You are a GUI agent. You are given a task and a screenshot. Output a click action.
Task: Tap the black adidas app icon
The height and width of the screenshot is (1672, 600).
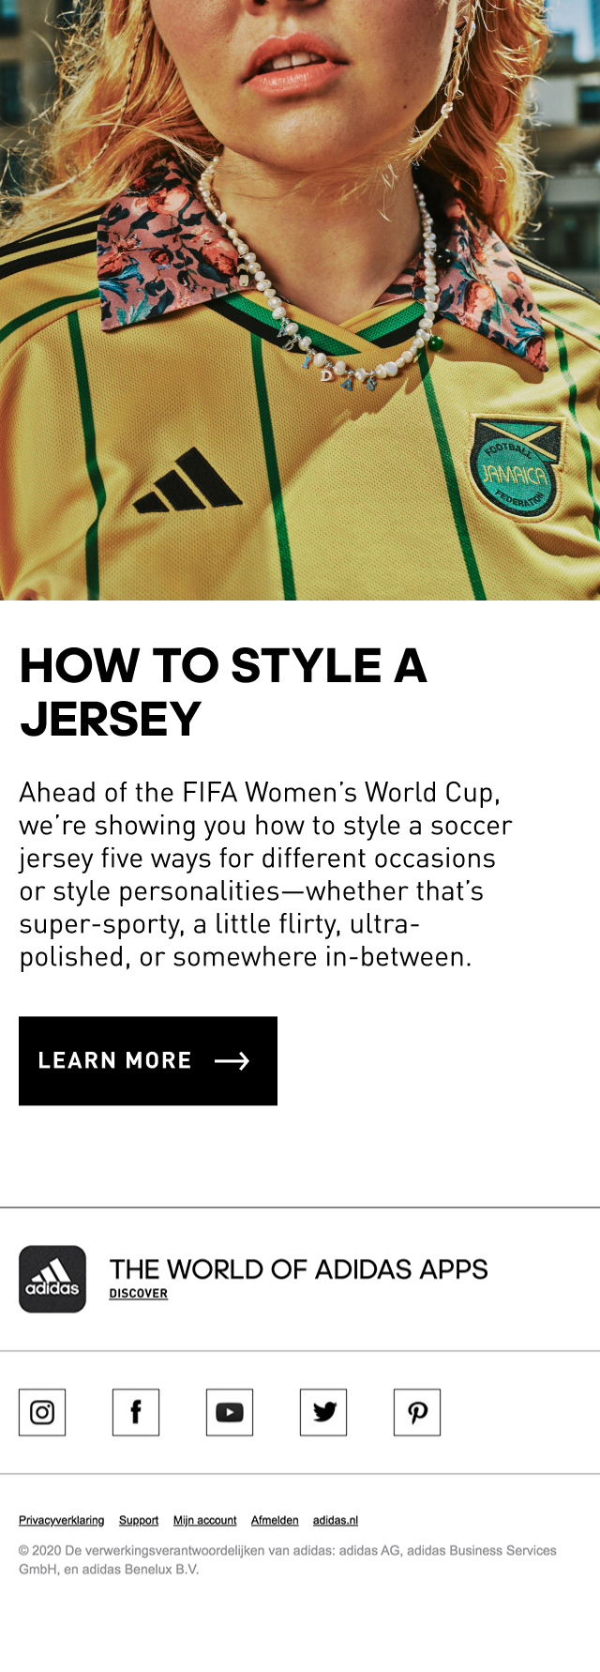click(x=52, y=1279)
